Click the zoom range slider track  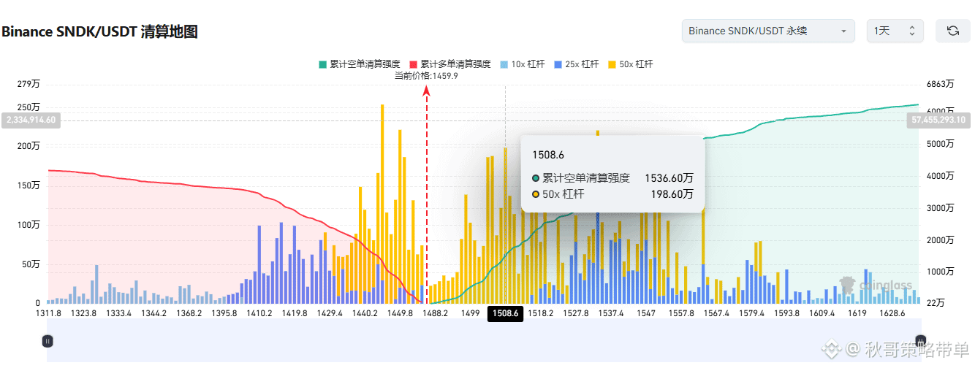(484, 340)
